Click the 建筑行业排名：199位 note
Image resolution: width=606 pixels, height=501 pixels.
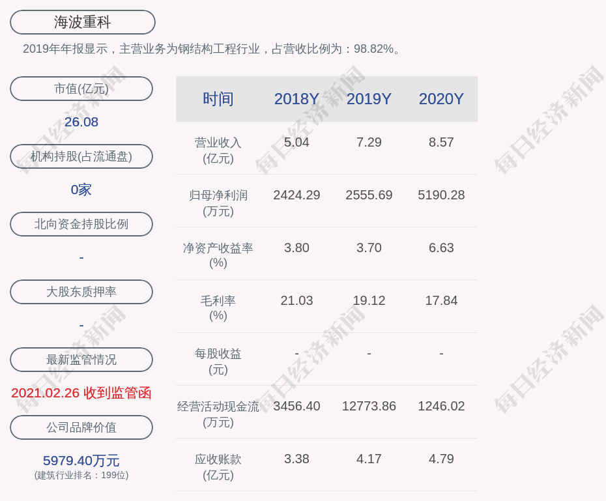tap(81, 475)
